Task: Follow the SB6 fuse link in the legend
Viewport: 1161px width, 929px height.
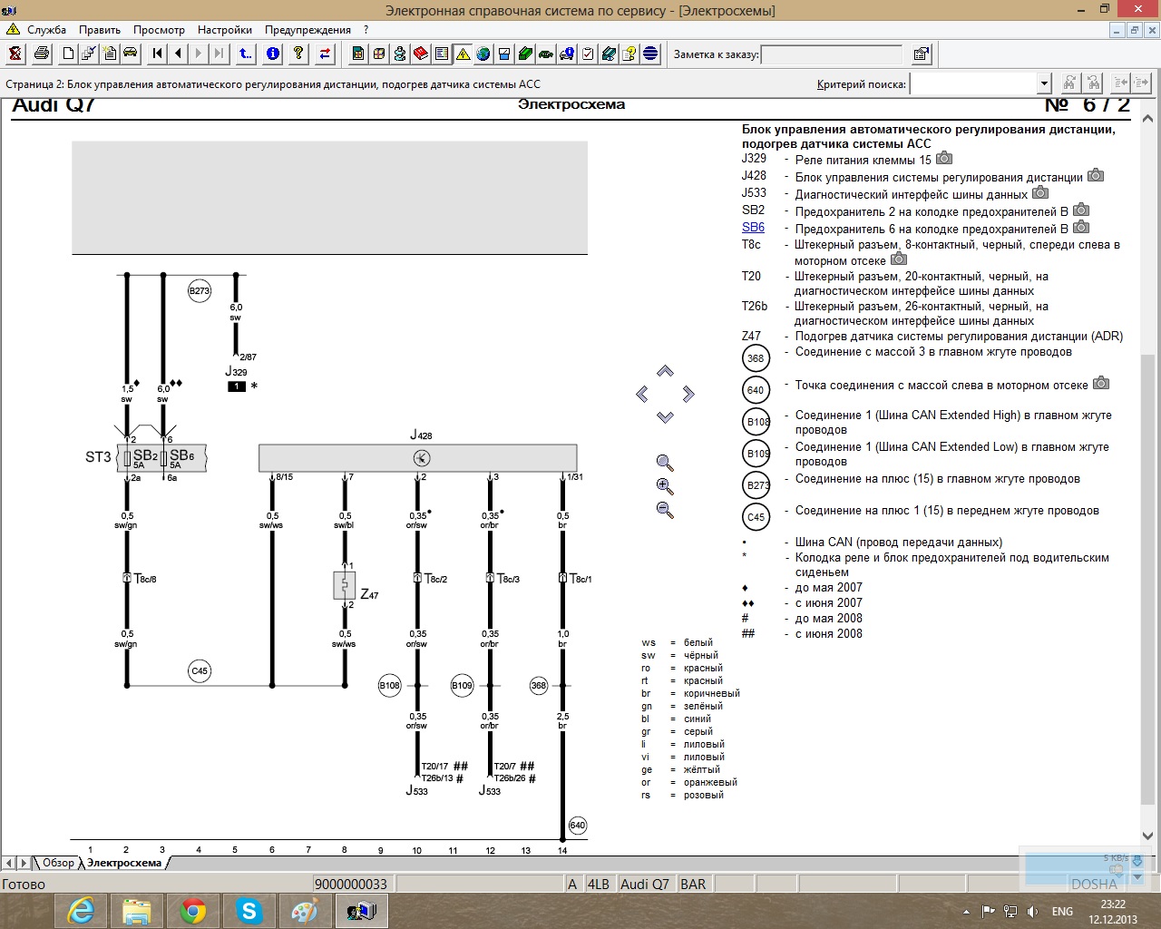Action: pyautogui.click(x=753, y=228)
